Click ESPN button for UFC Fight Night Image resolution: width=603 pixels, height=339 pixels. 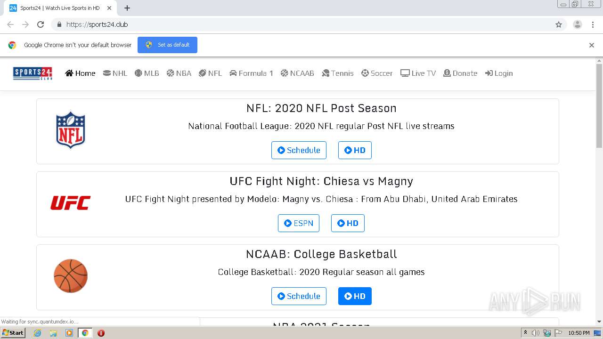coord(299,223)
